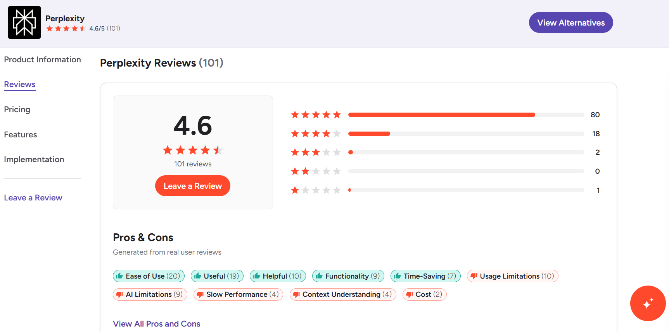Click the 18 count for four stars
Viewport: 669px width, 332px height.
tap(596, 133)
